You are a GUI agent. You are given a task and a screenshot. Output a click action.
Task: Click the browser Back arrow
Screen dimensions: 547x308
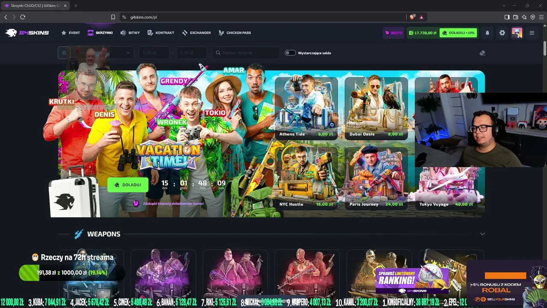pyautogui.click(x=6, y=17)
